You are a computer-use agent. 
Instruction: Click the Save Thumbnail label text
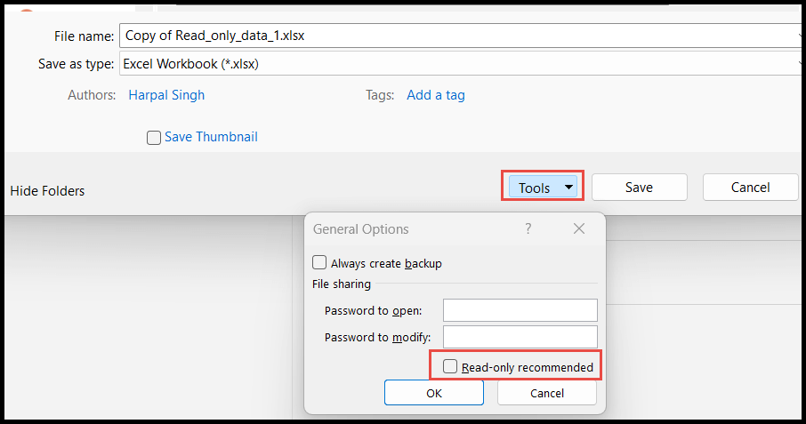[x=211, y=137]
